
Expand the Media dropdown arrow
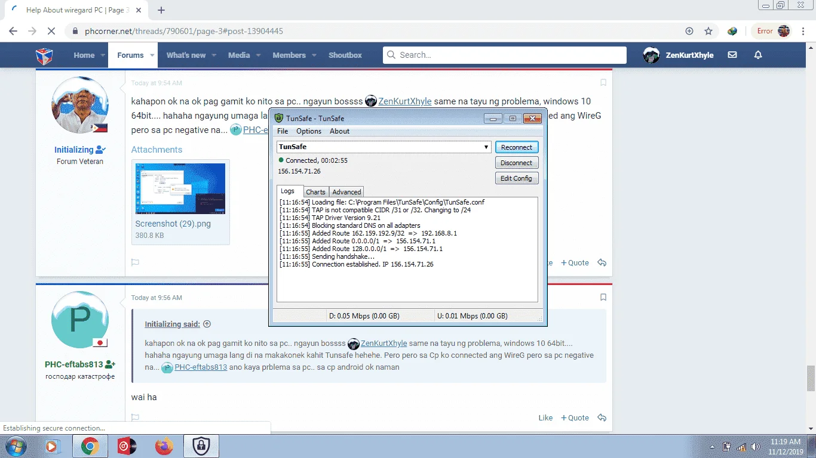(257, 55)
